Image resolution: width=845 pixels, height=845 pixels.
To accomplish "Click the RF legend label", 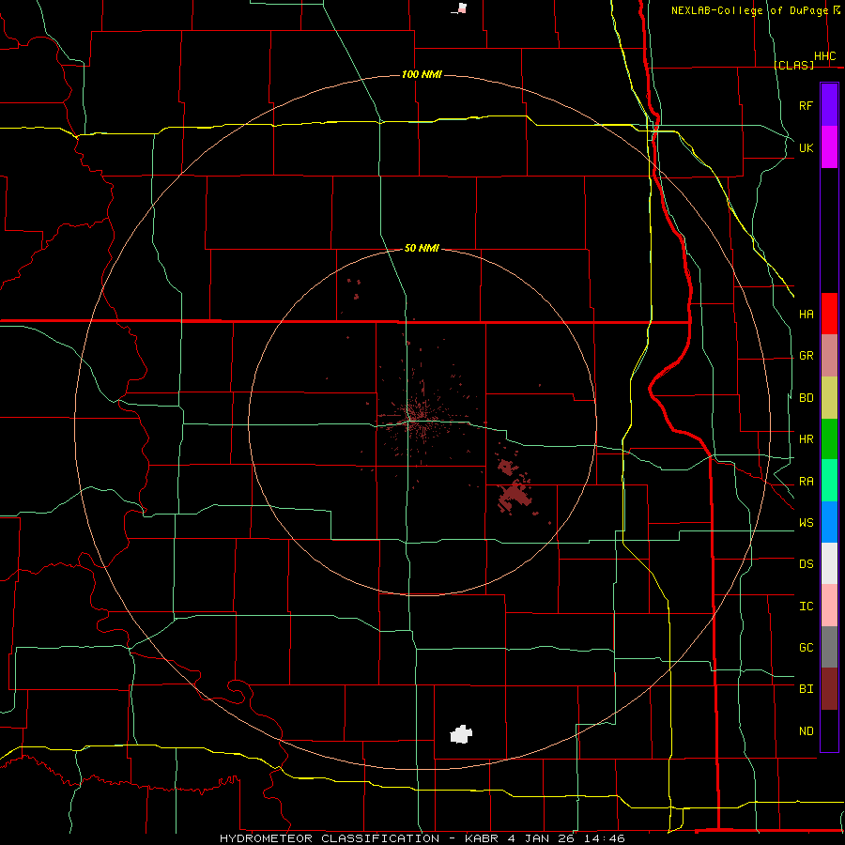I will pyautogui.click(x=806, y=105).
